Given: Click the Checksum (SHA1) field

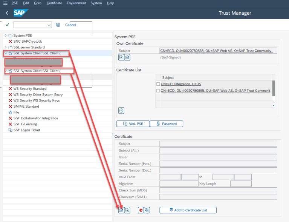Looking at the screenshot, I should pyautogui.click(x=218, y=197).
